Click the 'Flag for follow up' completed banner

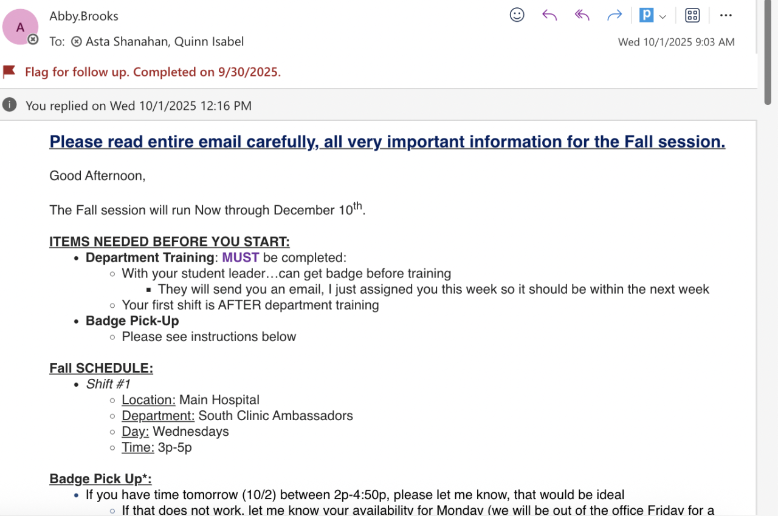point(153,72)
